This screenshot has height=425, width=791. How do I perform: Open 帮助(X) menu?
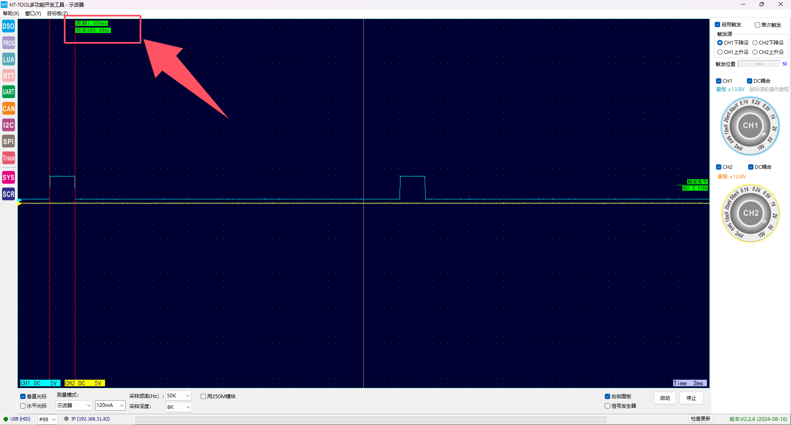pos(11,14)
